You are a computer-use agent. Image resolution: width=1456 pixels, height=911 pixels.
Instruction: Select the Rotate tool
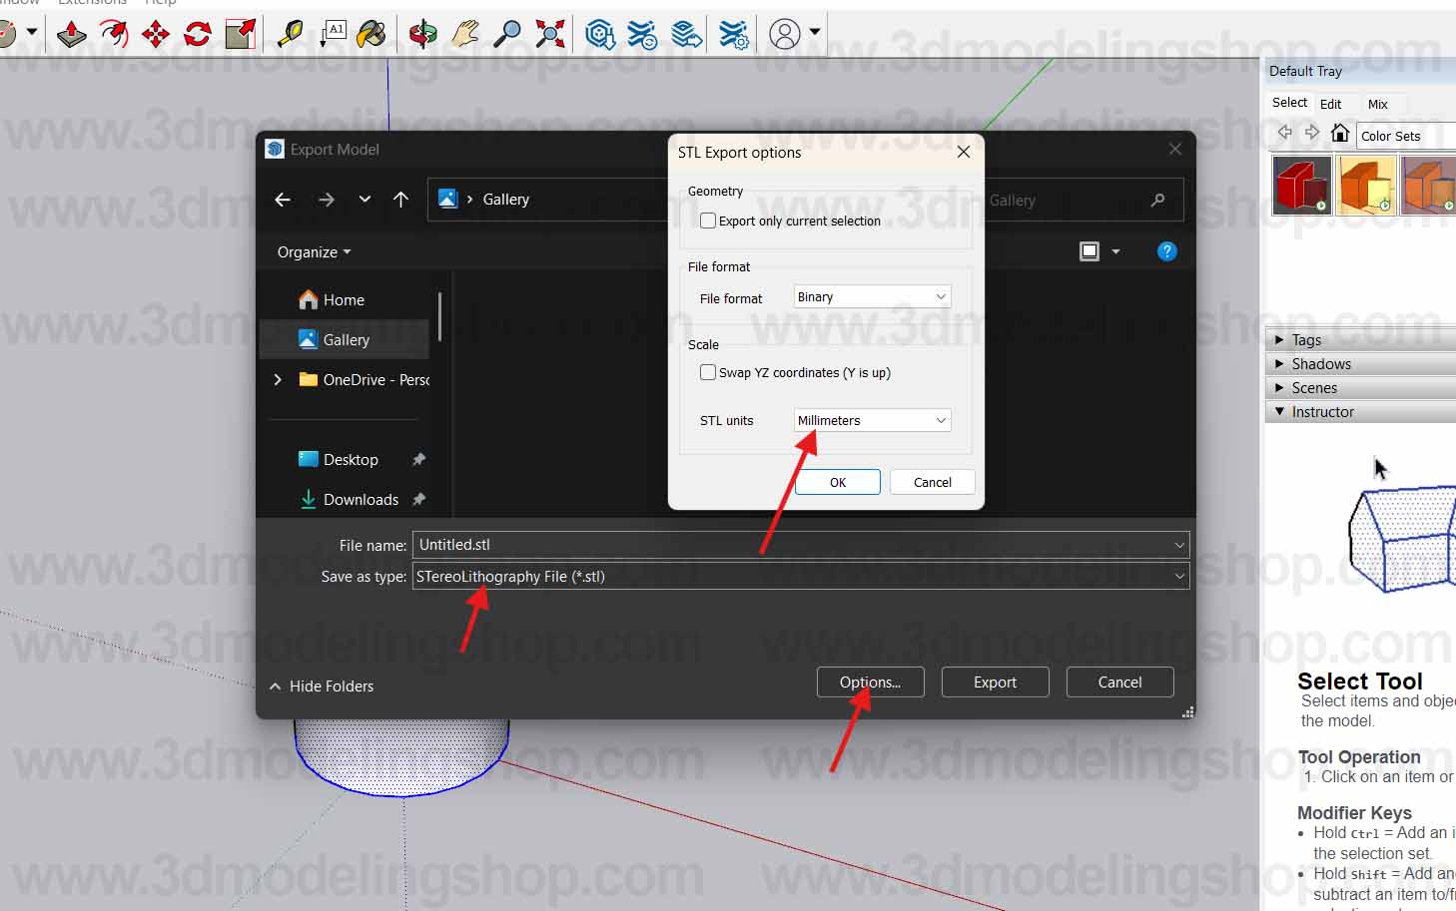198,34
